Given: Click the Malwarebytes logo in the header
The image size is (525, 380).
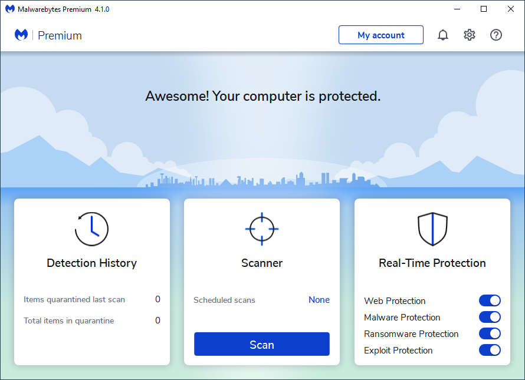Looking at the screenshot, I should tap(21, 35).
